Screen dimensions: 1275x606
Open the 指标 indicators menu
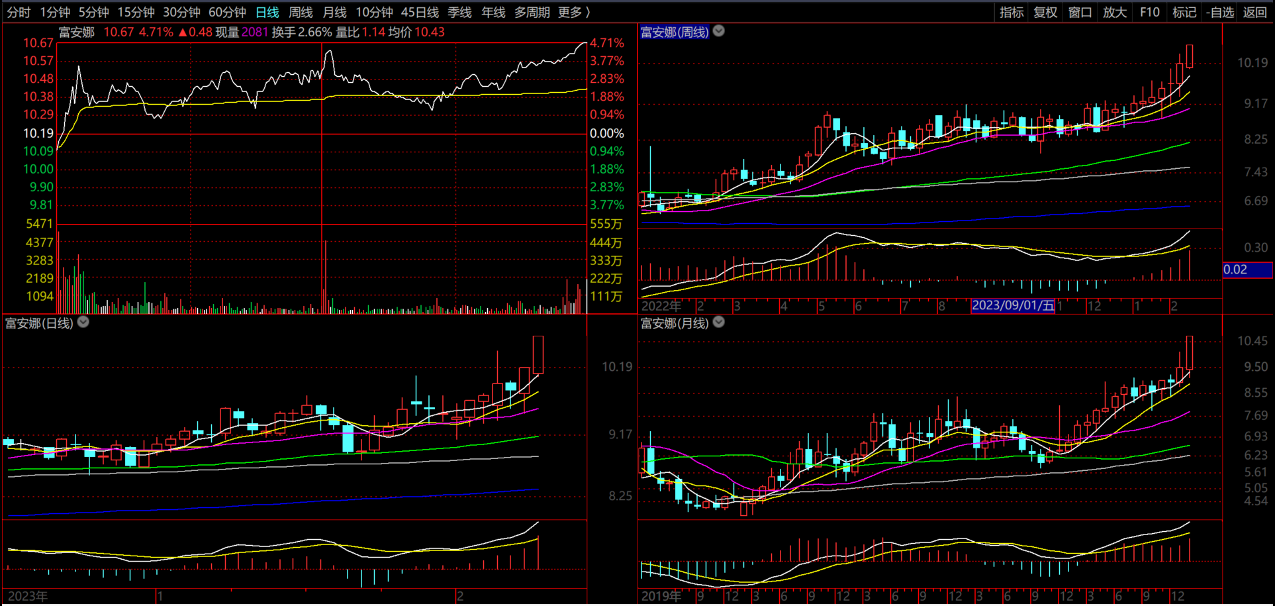tap(1012, 13)
